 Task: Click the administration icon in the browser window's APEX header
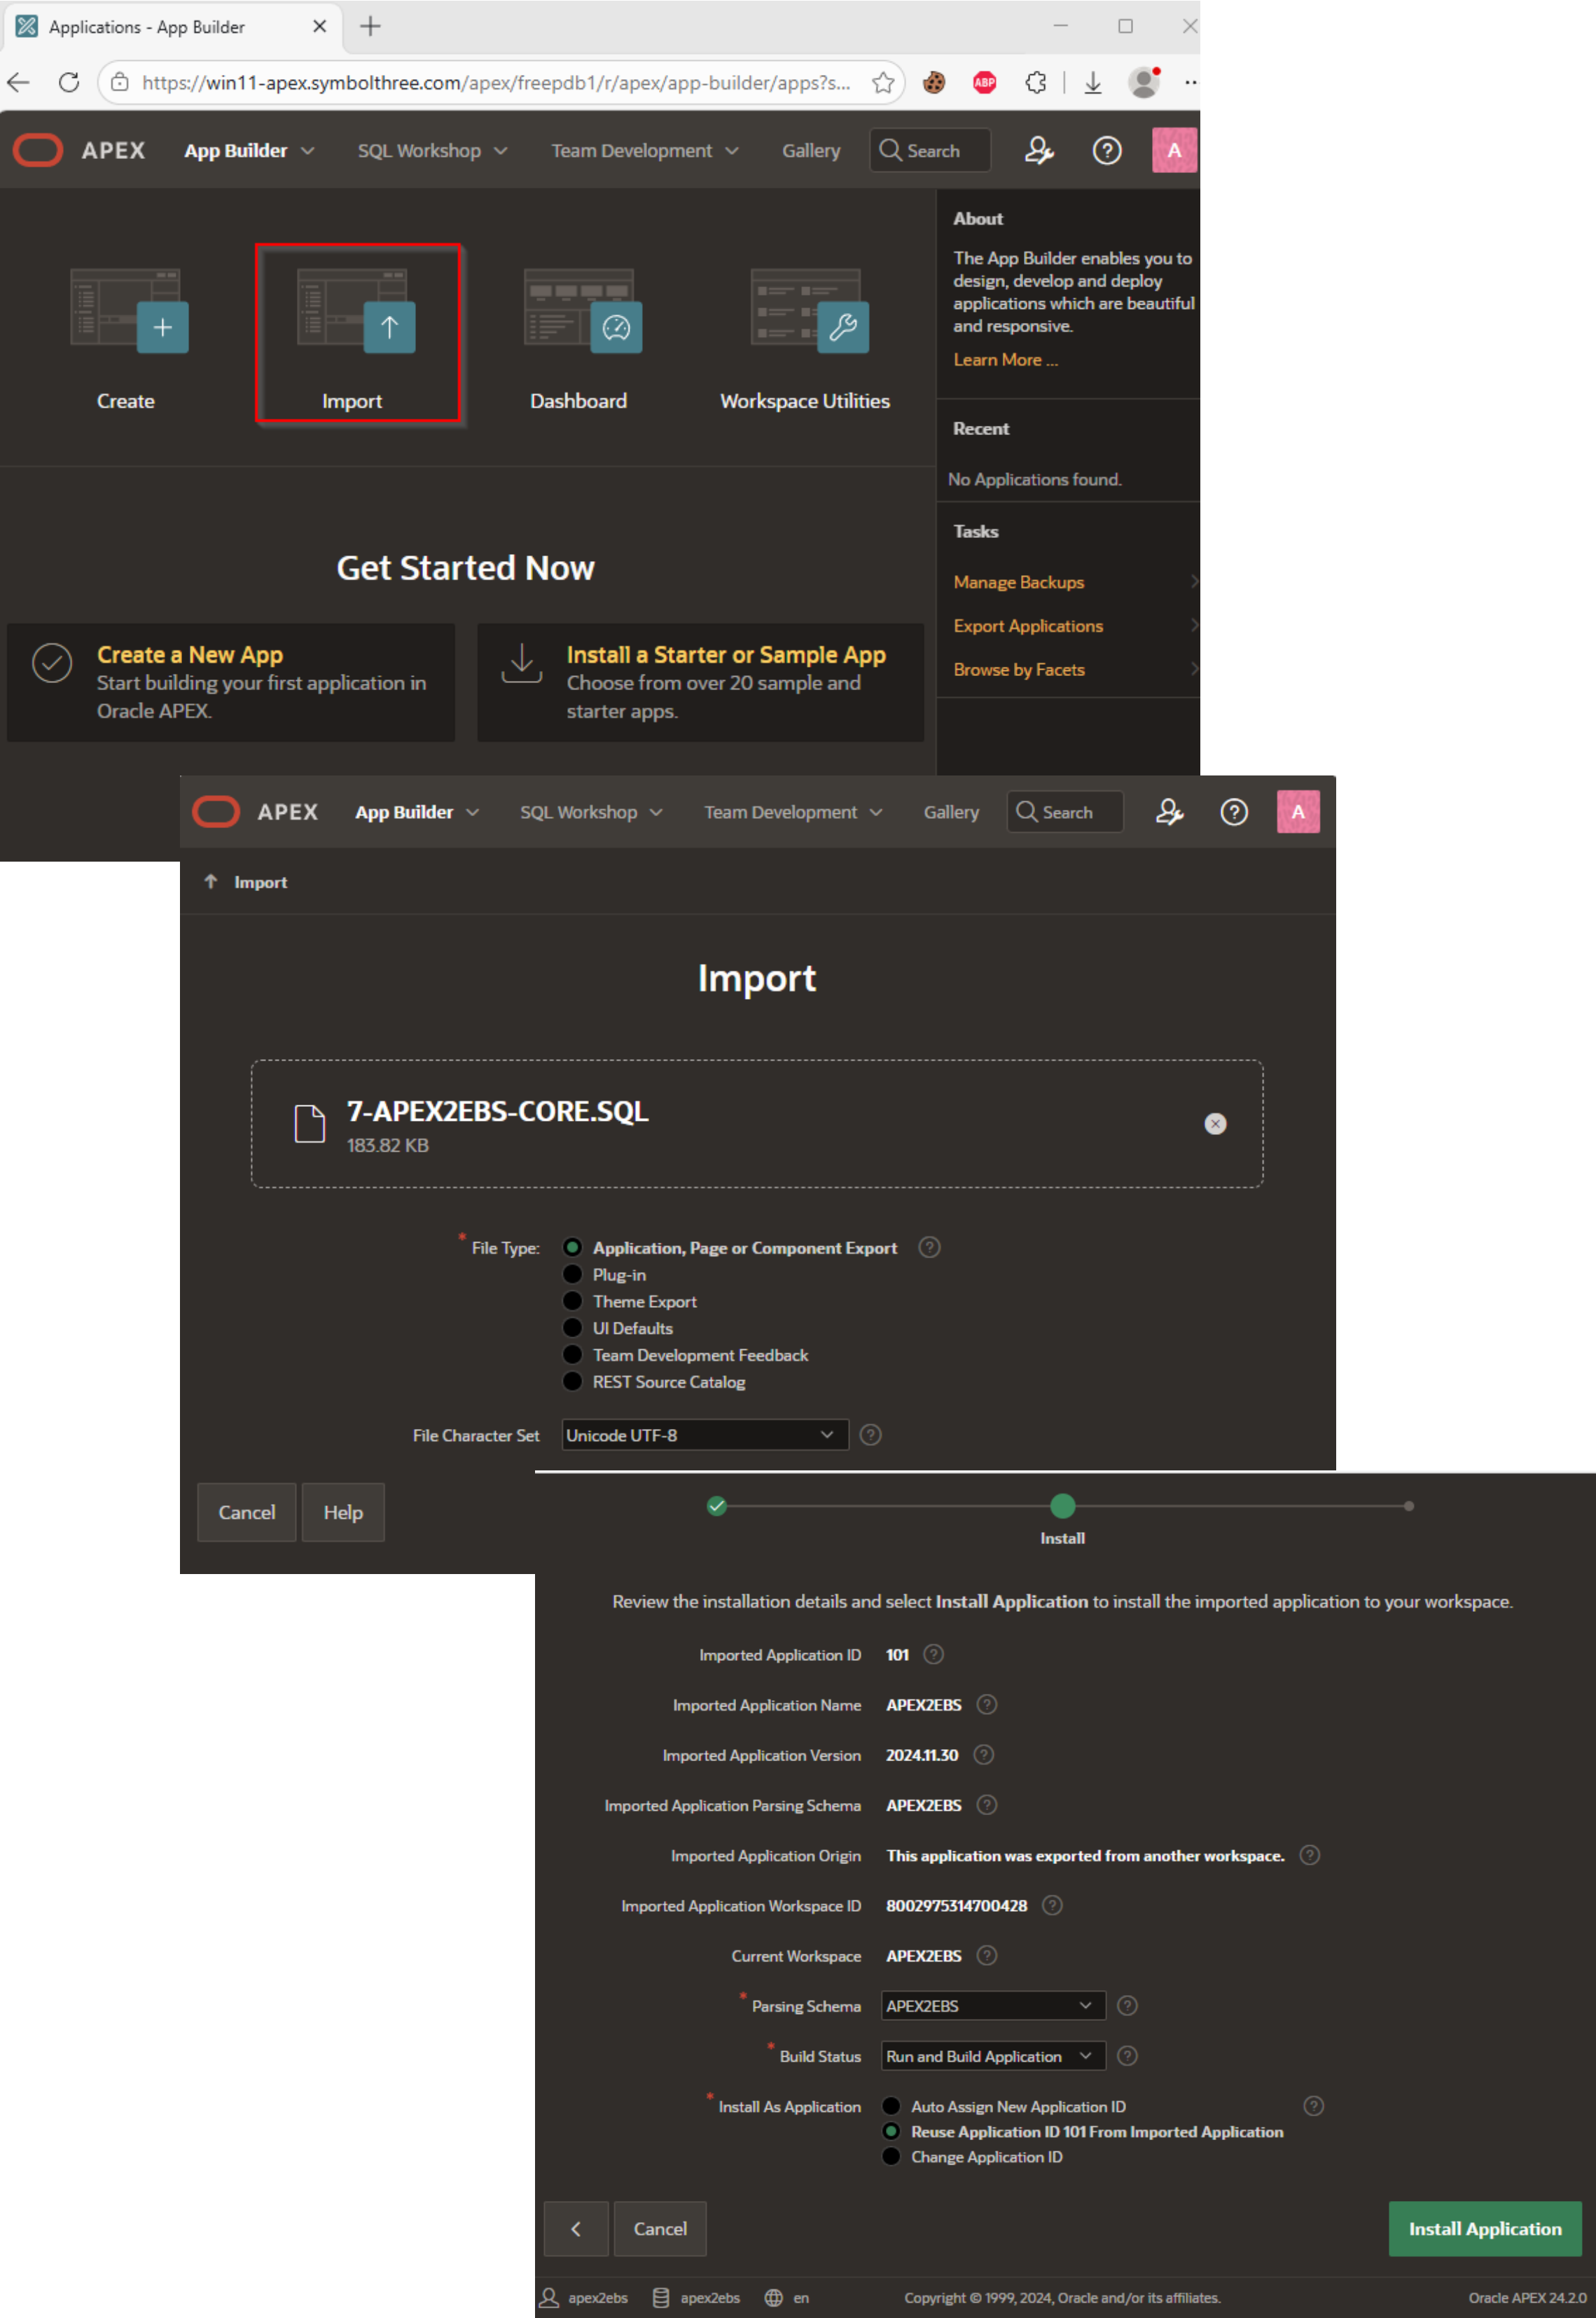click(x=1039, y=151)
